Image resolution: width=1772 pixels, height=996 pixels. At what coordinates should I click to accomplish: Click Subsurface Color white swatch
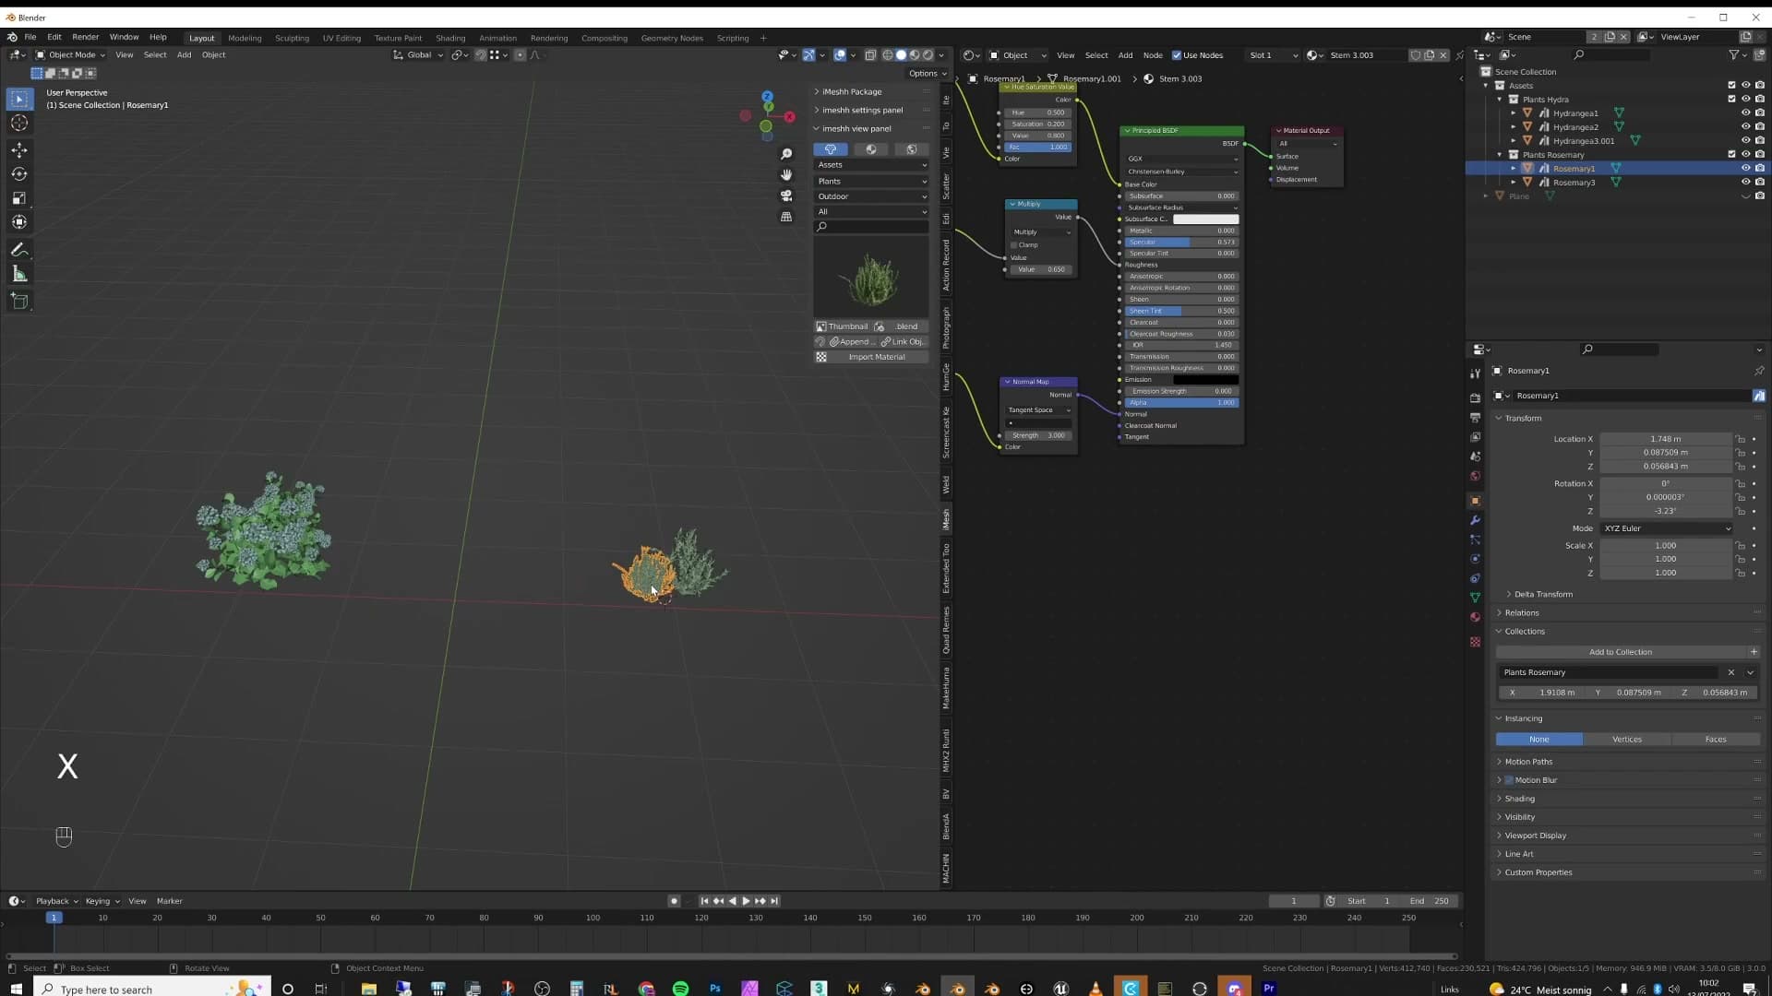tap(1205, 219)
